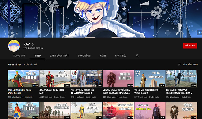Click the verified checkmark badge next to RAV
This screenshot has height=119, width=202.
point(32,44)
